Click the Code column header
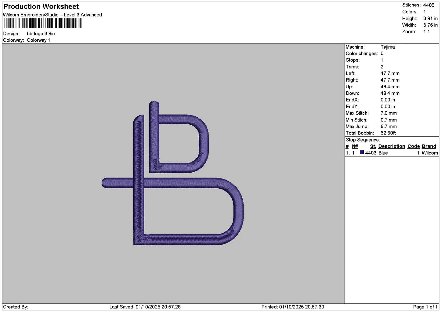This screenshot has height=312, width=441. [x=414, y=146]
